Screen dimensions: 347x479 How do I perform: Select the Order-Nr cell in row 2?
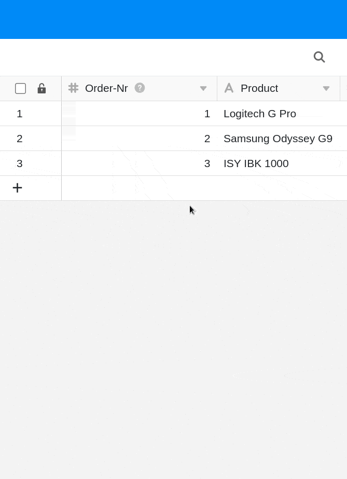(x=139, y=139)
